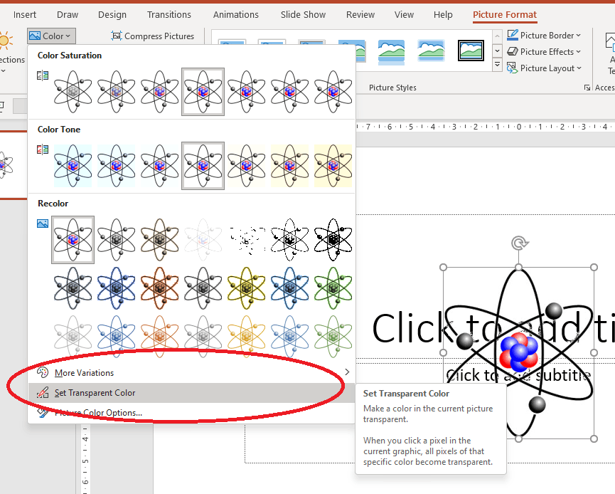Collapse the Color dropdown button
Image resolution: width=615 pixels, height=494 pixels.
(x=51, y=36)
